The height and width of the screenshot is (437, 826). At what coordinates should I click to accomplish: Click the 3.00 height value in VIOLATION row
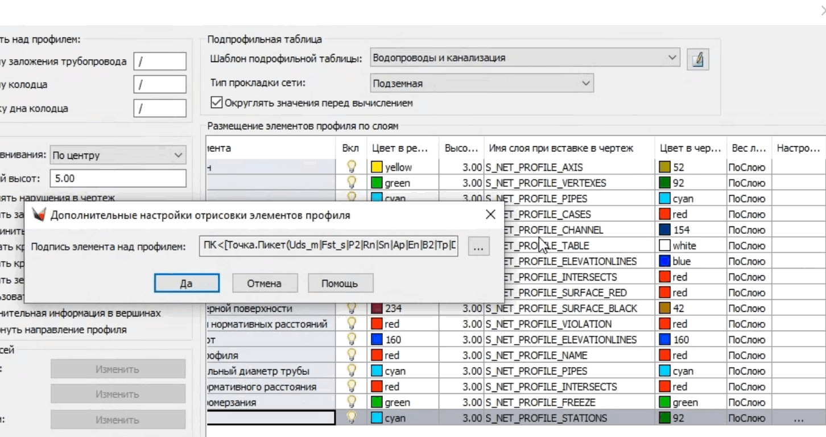(461, 324)
